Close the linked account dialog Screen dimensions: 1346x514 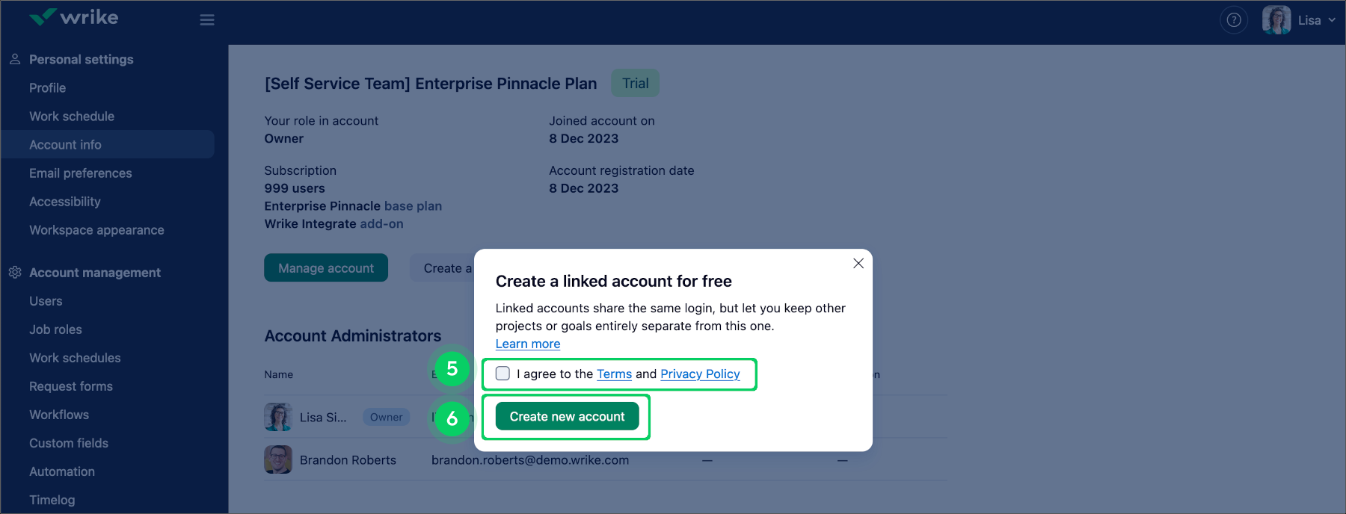858,263
